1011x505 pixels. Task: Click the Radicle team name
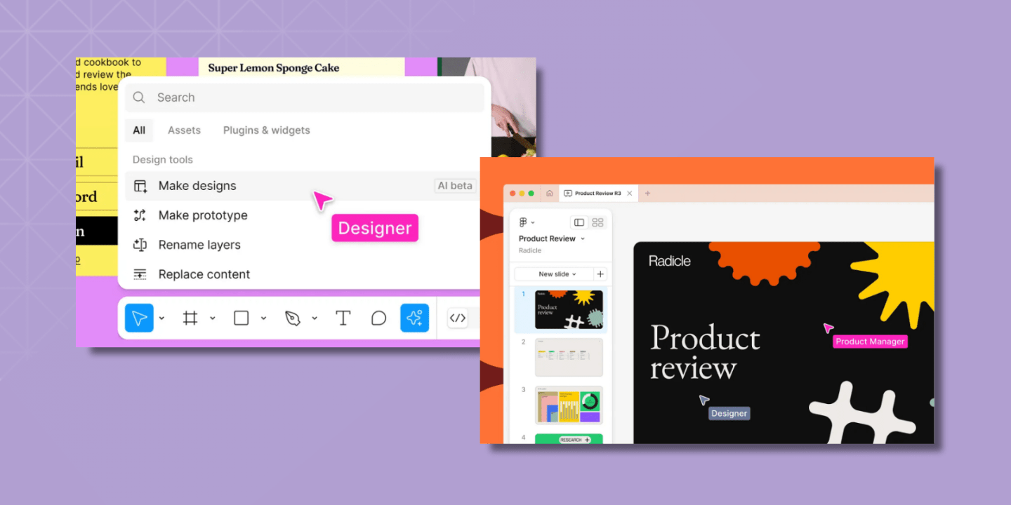pos(530,250)
